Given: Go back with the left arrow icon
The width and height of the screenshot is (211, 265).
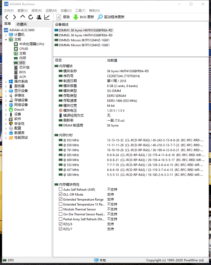Looking at the screenshot, I should (7, 17).
